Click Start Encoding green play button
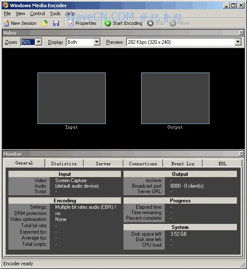This screenshot has height=269, width=247. tap(123, 23)
